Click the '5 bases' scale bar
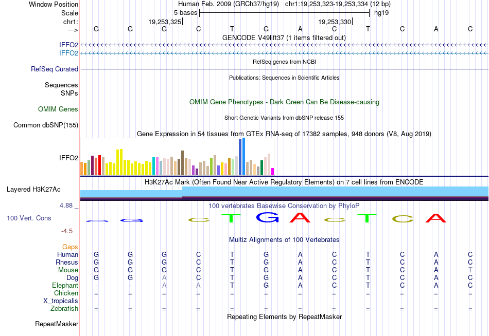The height and width of the screenshot is (336, 489). 284,13
